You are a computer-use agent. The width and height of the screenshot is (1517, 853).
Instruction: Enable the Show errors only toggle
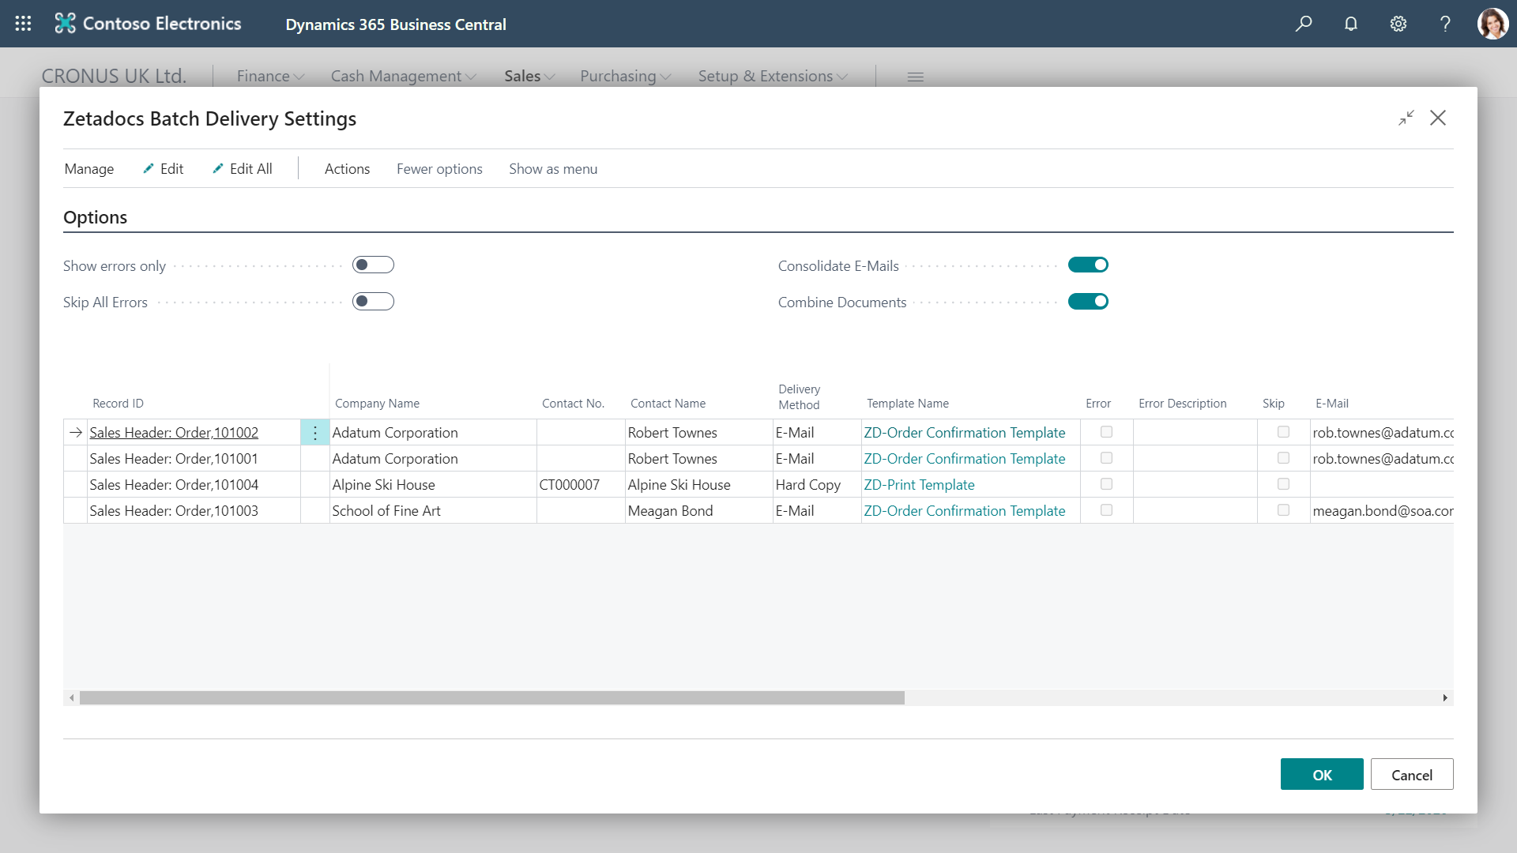coord(373,265)
